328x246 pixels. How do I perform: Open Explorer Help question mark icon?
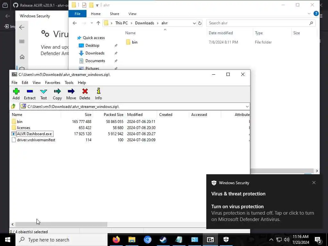316,13
